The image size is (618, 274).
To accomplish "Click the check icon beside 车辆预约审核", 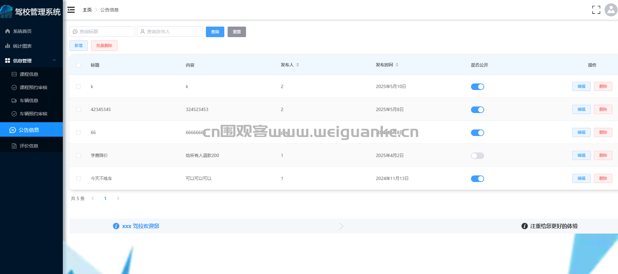I will tap(14, 114).
